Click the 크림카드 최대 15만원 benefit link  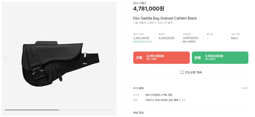(162, 100)
